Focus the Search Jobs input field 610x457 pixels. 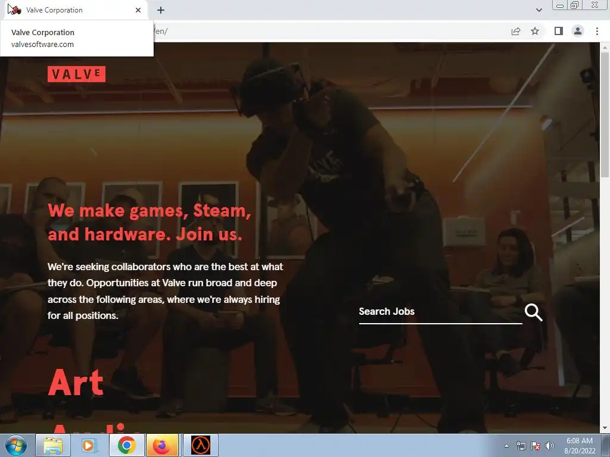coord(440,312)
